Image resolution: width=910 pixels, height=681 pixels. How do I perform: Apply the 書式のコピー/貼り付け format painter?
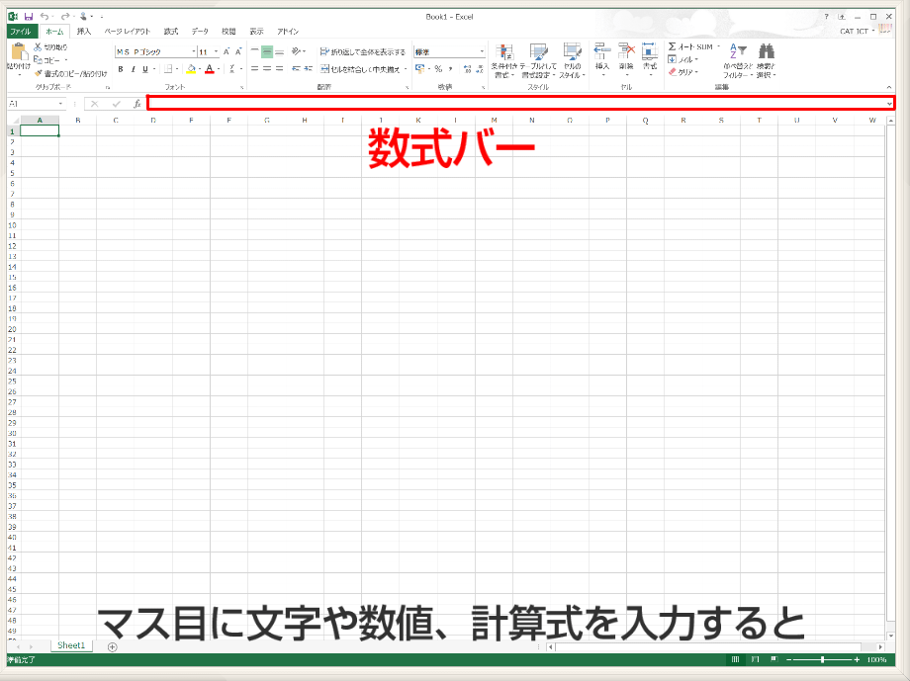tap(42, 72)
